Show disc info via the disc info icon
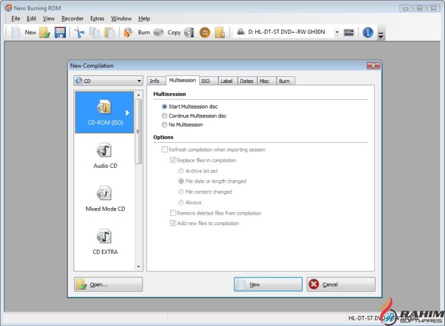The image size is (445, 326). 189,33
